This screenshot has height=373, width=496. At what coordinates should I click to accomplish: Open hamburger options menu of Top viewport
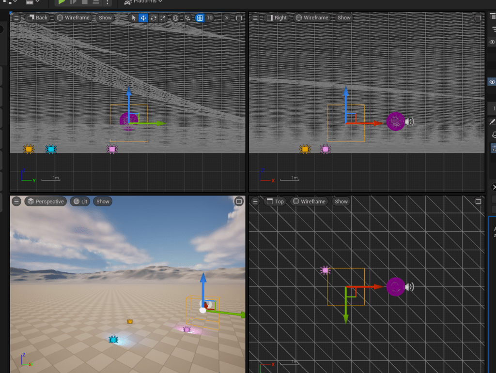[255, 202]
